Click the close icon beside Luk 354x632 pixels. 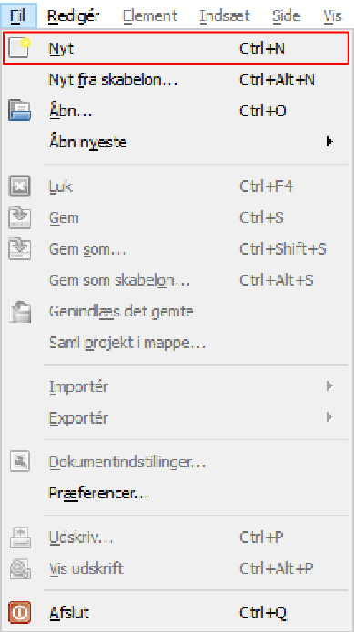click(19, 186)
